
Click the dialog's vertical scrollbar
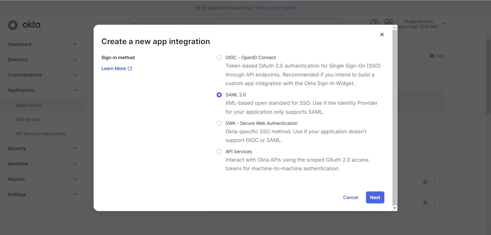395,117
